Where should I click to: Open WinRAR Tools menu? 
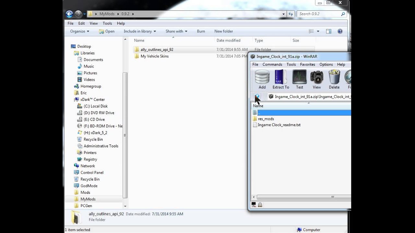(291, 64)
